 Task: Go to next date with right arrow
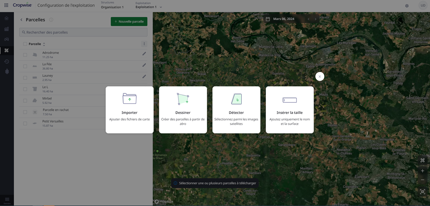(x=315, y=19)
